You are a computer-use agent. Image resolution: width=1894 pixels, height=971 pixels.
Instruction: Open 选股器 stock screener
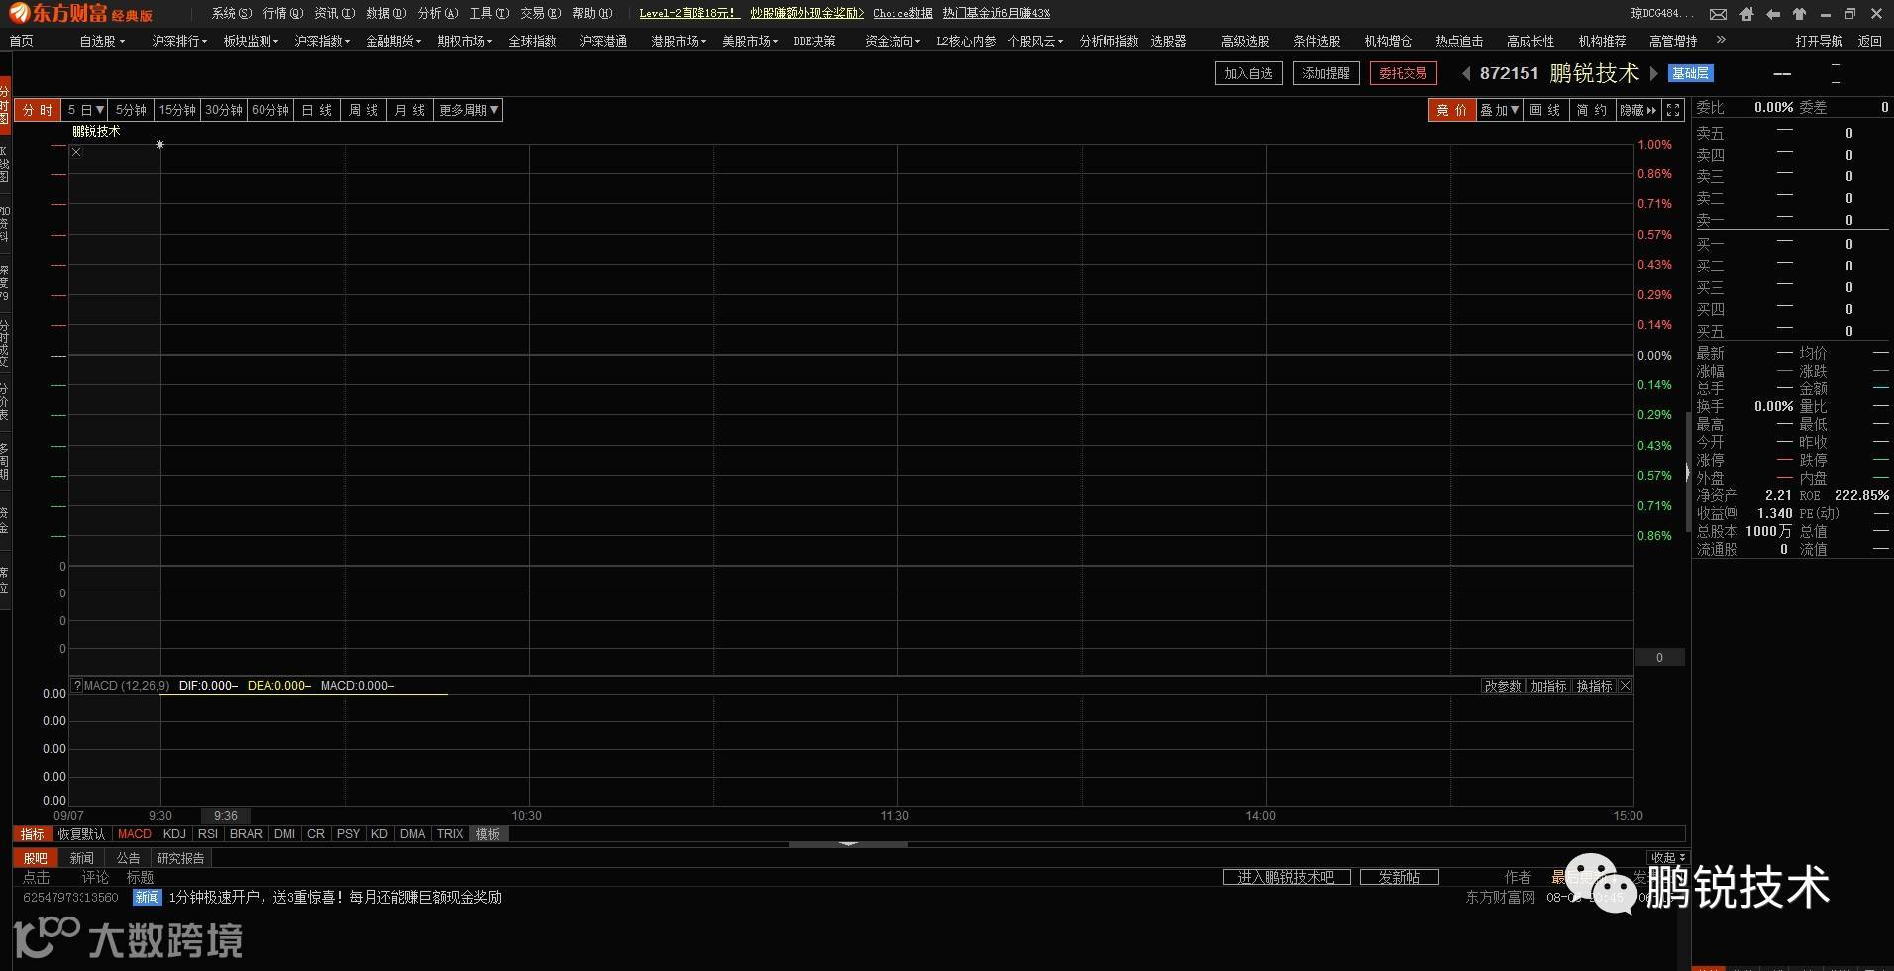[1169, 41]
